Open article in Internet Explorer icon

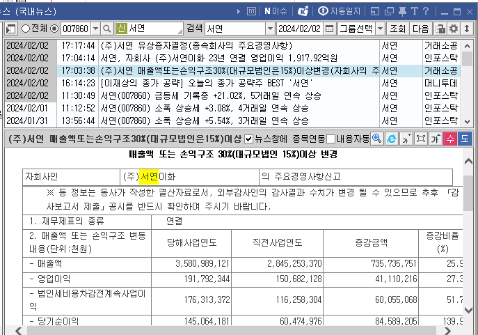(392, 139)
